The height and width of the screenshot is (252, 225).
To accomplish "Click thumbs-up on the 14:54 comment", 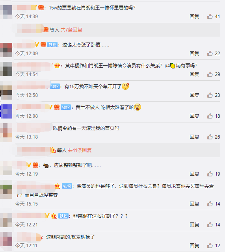I will point(210,74).
